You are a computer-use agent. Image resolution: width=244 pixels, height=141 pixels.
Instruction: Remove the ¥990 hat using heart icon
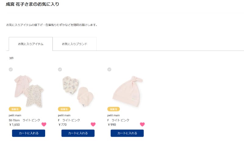(142, 124)
